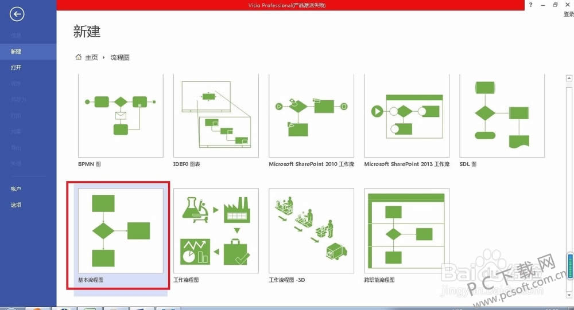
Task: Click the back arrow circle button
Action: (17, 14)
